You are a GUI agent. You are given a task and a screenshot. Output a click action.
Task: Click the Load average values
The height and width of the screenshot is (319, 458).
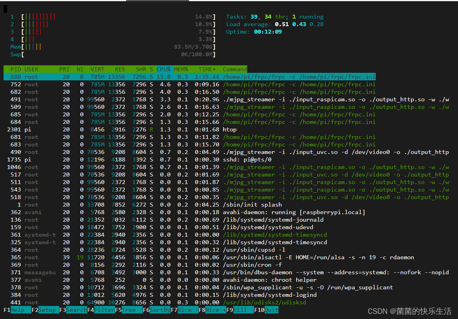(299, 24)
